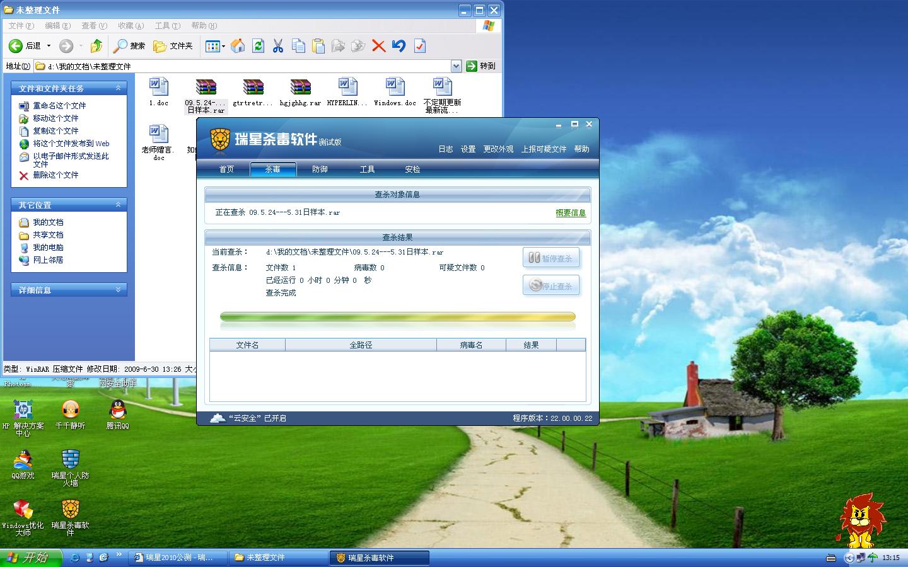This screenshot has width=908, height=567.
Task: Show hidden system tray icons
Action: click(849, 558)
